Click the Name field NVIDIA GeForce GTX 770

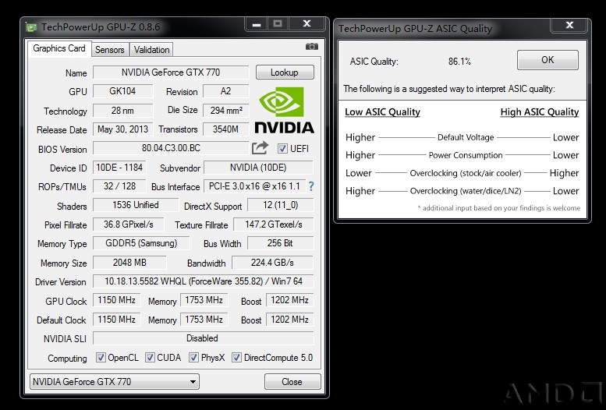tap(171, 72)
